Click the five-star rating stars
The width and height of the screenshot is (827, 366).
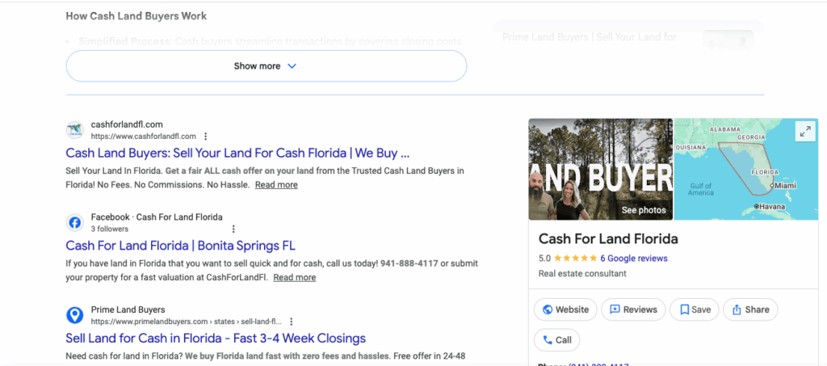coord(575,259)
